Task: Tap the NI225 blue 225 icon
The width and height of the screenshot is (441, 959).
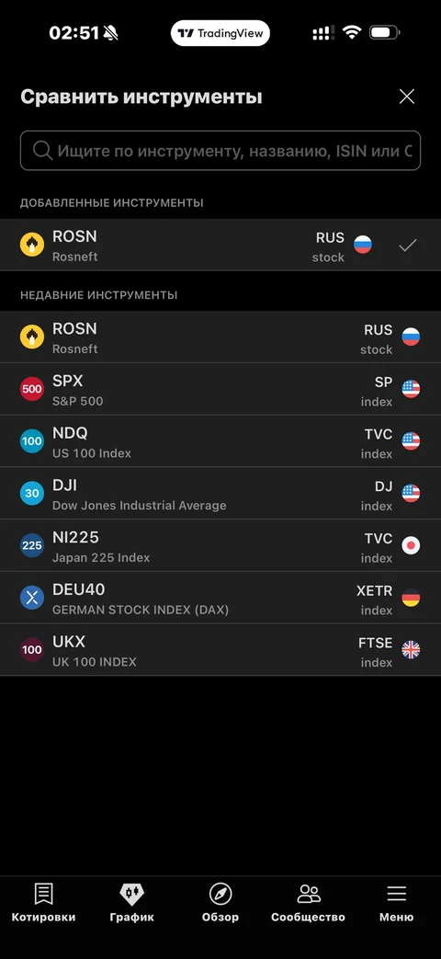Action: (x=32, y=545)
